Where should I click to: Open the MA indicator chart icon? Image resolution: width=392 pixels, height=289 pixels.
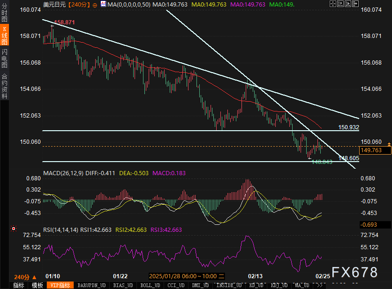[103, 5]
